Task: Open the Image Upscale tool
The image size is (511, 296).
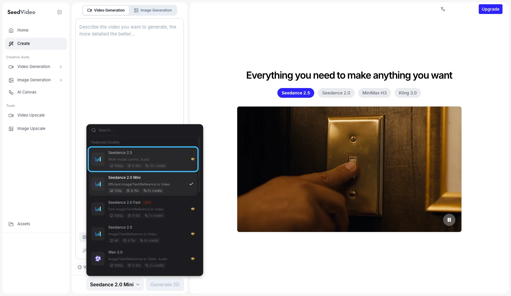Action: point(36,128)
